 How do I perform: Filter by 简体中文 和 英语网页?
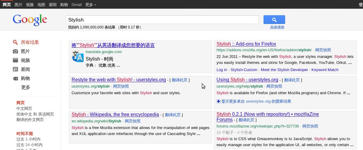coord(35,114)
